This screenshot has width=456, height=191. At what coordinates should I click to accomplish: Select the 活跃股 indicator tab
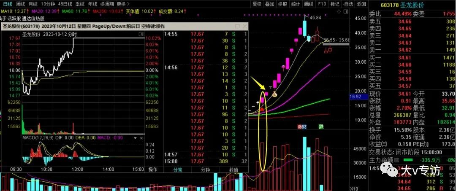(x=14, y=19)
